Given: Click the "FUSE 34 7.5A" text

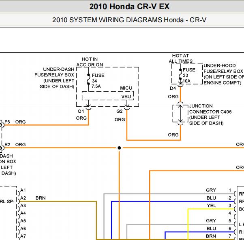Looking at the screenshot, I should [98, 81].
